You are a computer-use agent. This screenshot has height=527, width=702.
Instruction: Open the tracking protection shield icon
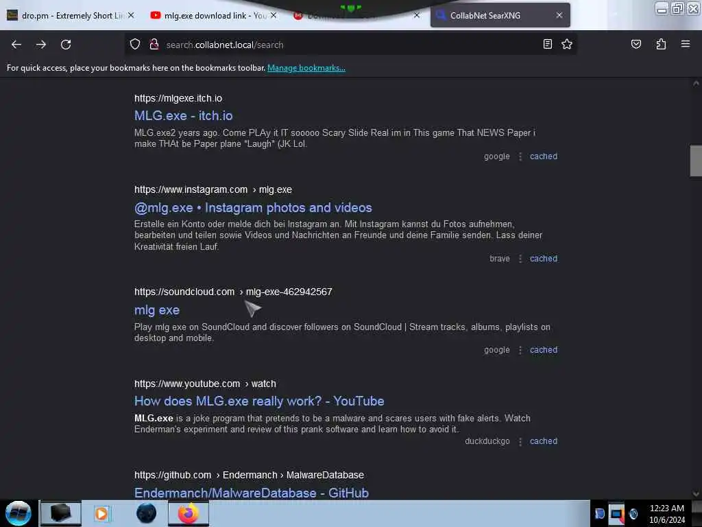(135, 44)
